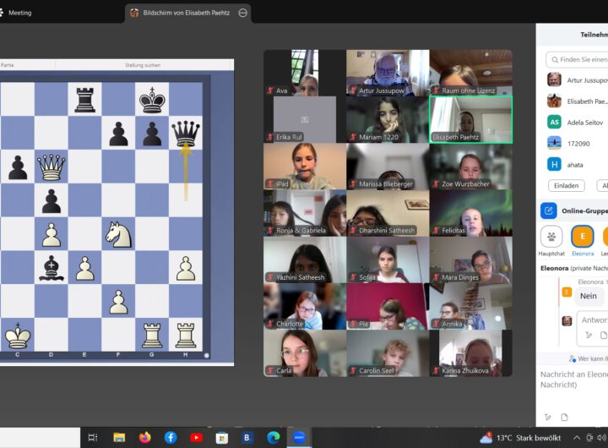This screenshot has width=608, height=448.
Task: Click the black queen on h7
Action: point(186,133)
